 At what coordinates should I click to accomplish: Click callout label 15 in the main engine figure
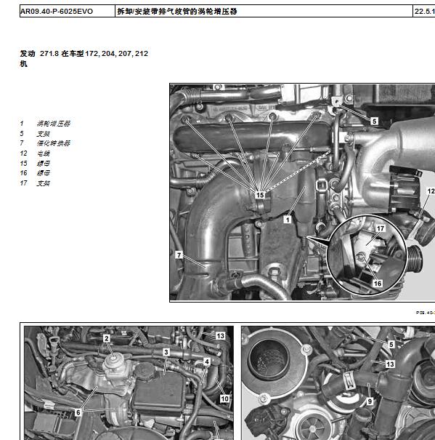coord(260,195)
